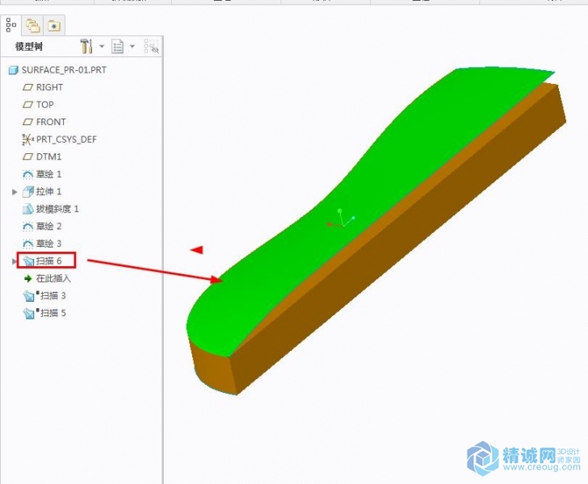
Task: Expand the Show dropdown arrow
Action: click(132, 46)
